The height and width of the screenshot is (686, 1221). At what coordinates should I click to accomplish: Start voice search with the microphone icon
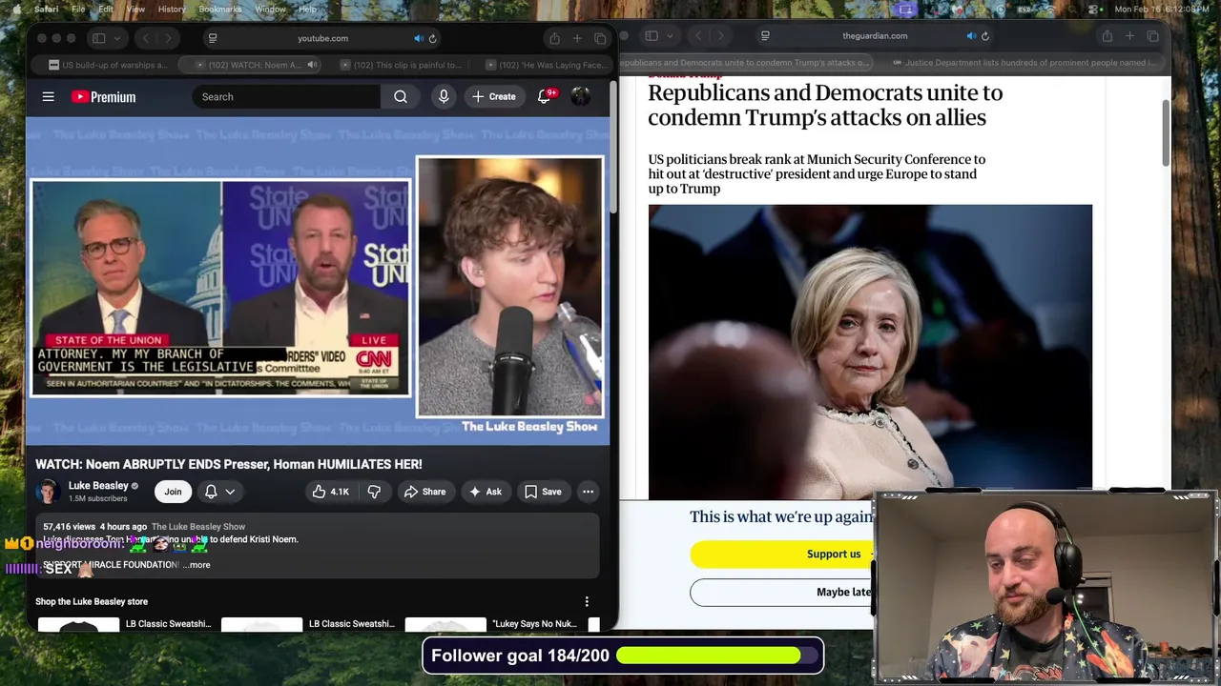(444, 96)
